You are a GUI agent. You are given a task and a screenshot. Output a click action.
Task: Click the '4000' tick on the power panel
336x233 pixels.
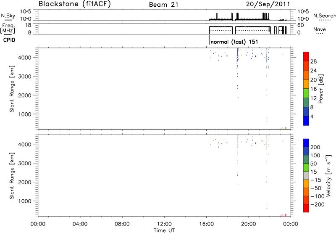click(25, 58)
